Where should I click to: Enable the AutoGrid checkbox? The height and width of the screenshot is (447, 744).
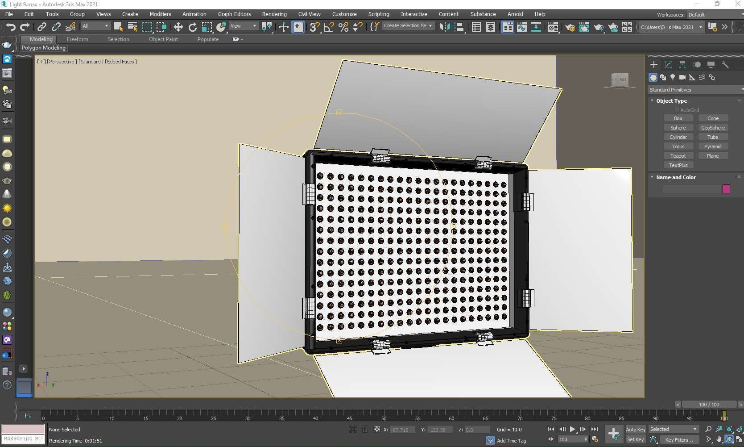click(677, 110)
